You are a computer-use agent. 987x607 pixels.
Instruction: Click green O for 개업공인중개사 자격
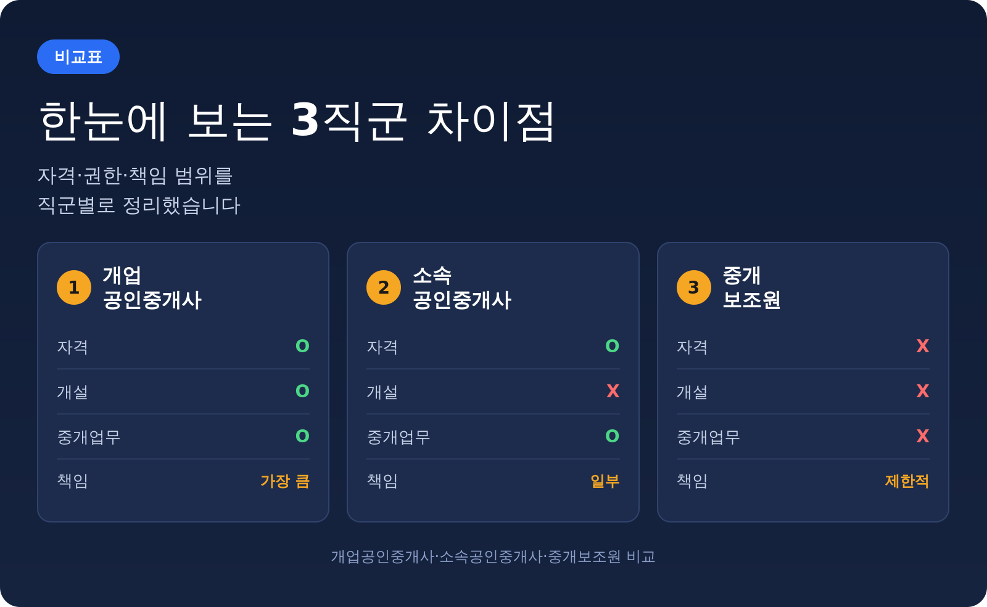pyautogui.click(x=302, y=346)
